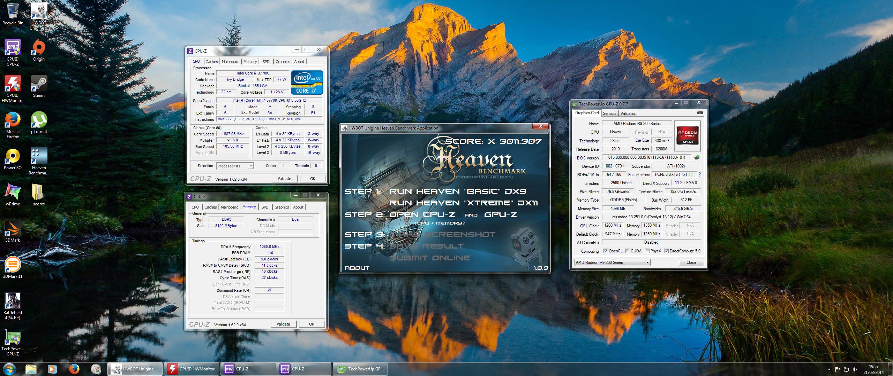Screen dimensions: 893x376
Task: Select the TechPowerUp GPU-Z desktop icon
Action: pyautogui.click(x=13, y=342)
